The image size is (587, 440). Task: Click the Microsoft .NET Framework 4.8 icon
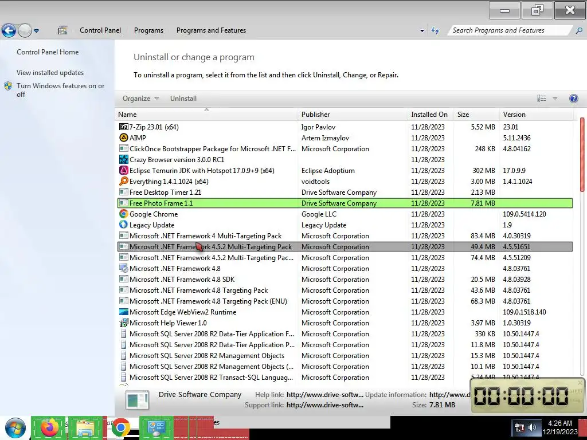124,268
